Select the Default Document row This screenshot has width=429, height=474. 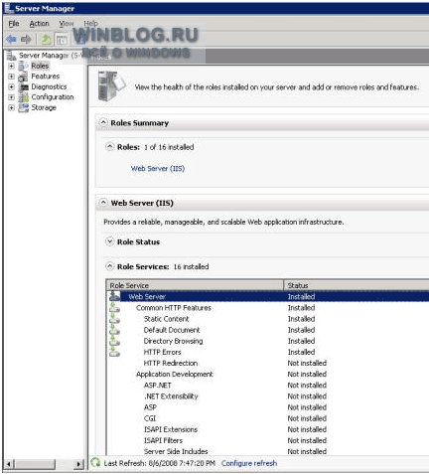pos(268,330)
